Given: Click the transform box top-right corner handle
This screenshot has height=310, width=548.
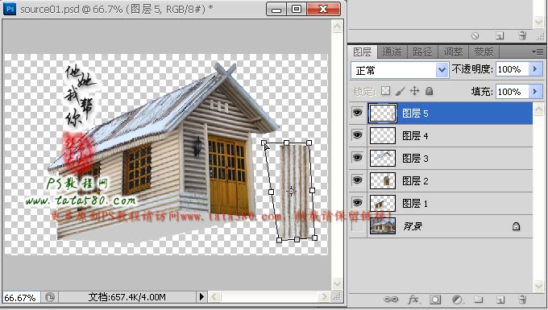Looking at the screenshot, I should click(309, 143).
